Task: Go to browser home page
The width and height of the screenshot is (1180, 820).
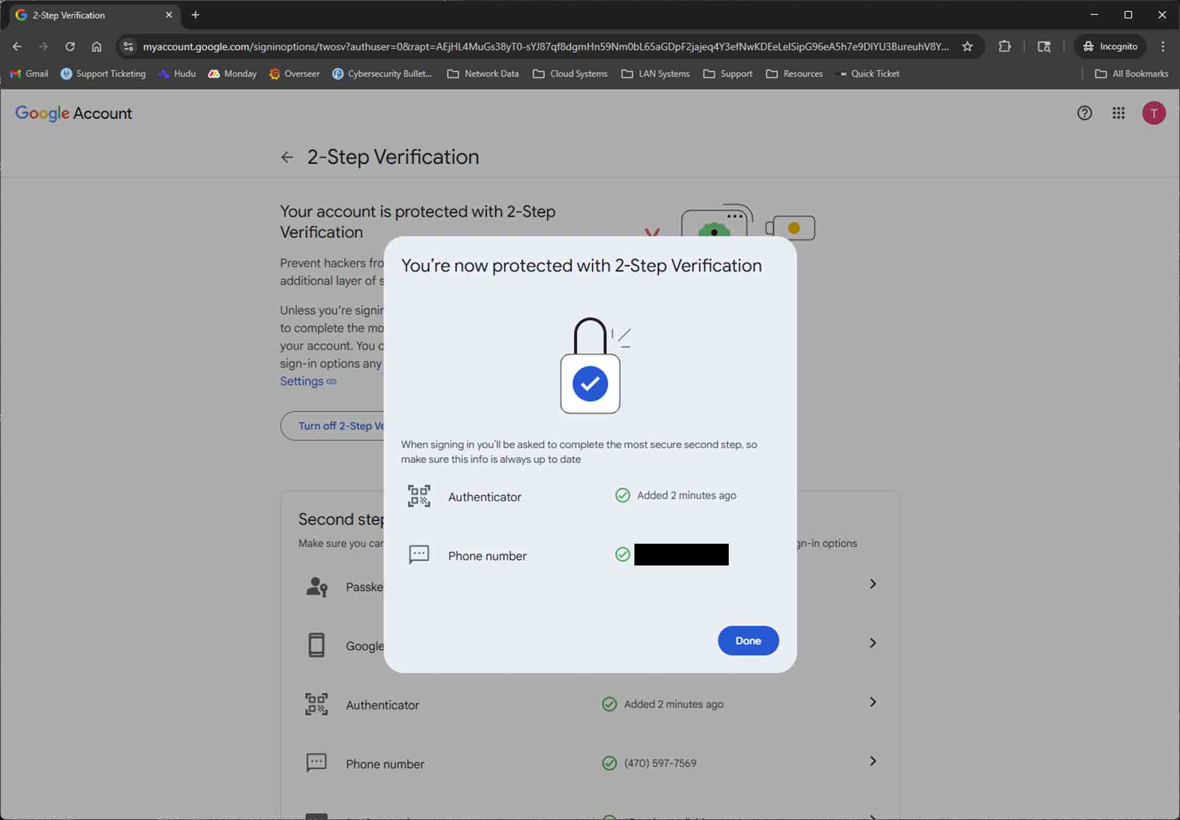Action: pos(97,47)
